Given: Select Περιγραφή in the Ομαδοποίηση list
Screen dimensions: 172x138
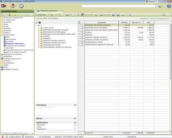Looking at the screenshot, I should [41, 125].
